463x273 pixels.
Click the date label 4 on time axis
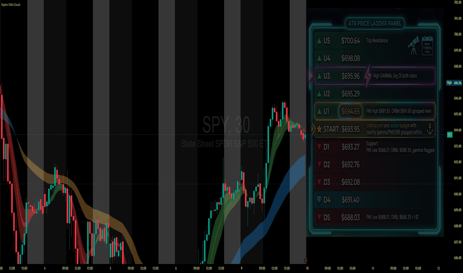coord(45,268)
